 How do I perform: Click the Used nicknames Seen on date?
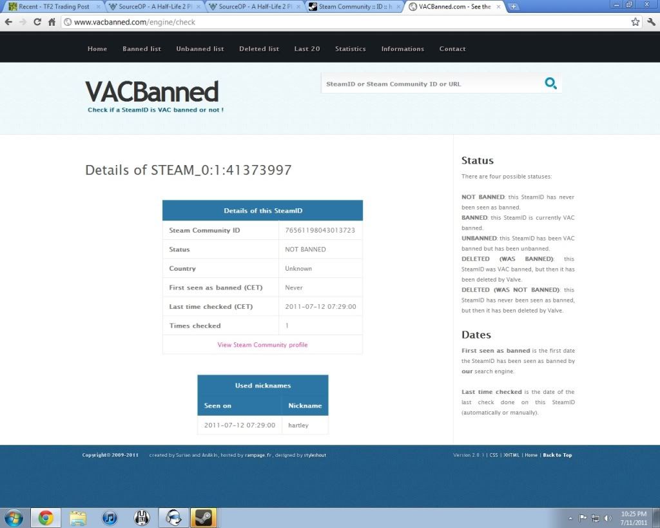(x=240, y=425)
